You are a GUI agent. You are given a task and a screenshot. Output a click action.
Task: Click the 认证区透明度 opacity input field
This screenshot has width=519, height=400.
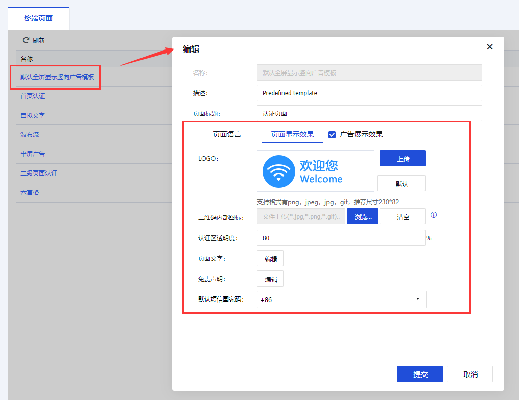[341, 238]
